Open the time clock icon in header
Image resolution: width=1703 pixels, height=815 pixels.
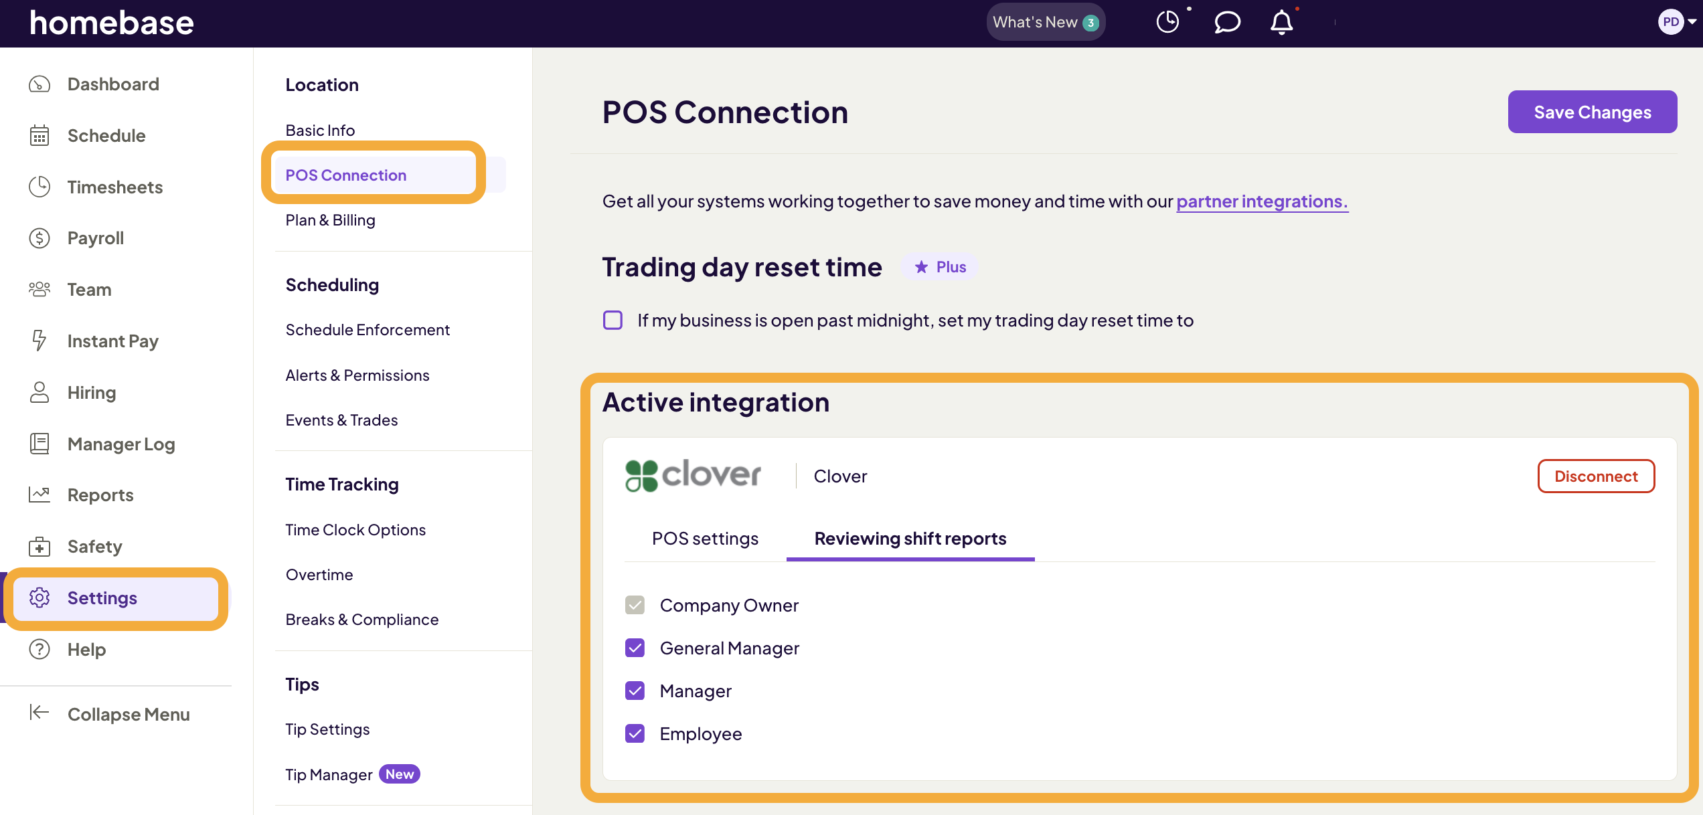coord(1167,22)
